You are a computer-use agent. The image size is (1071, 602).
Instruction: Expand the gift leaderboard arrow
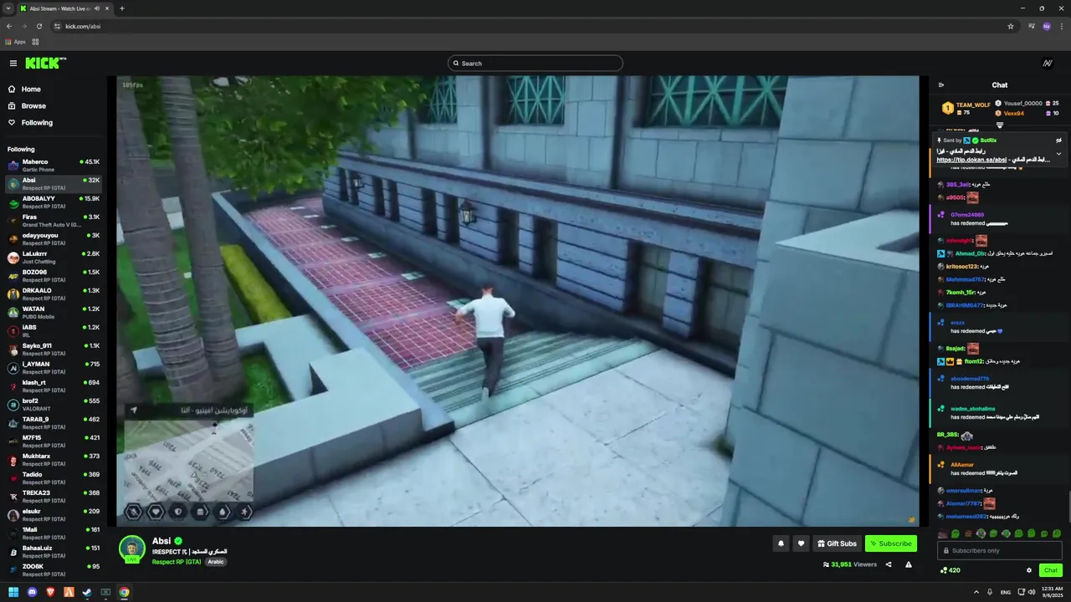click(999, 125)
